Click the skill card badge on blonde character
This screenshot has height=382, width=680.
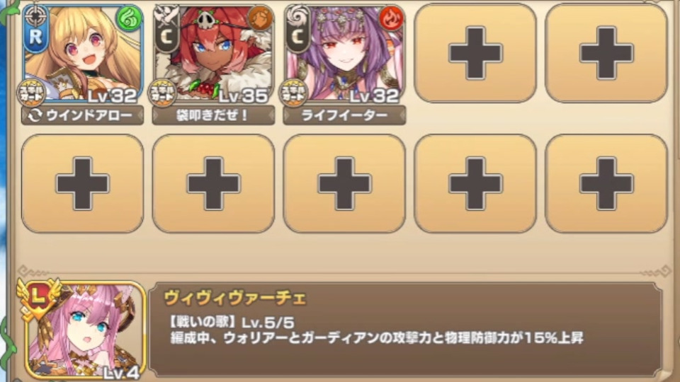click(31, 93)
